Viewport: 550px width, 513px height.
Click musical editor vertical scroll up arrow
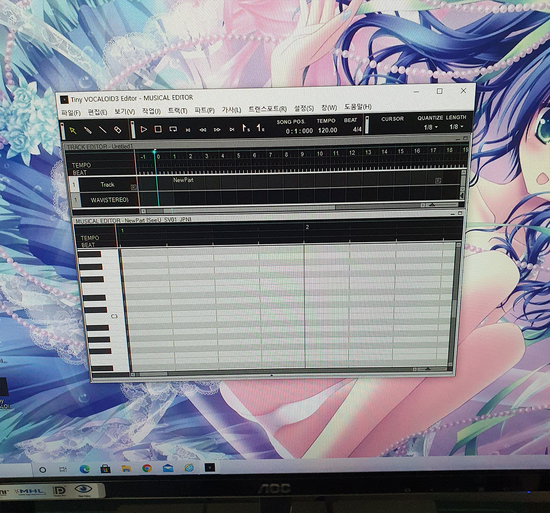tap(458, 245)
